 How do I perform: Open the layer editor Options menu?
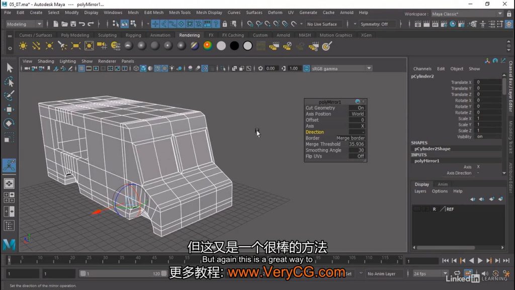pos(440,191)
